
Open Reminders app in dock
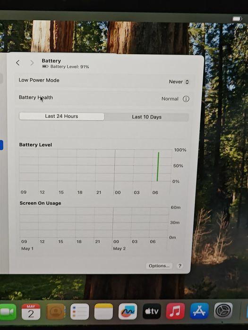[x=79, y=312]
